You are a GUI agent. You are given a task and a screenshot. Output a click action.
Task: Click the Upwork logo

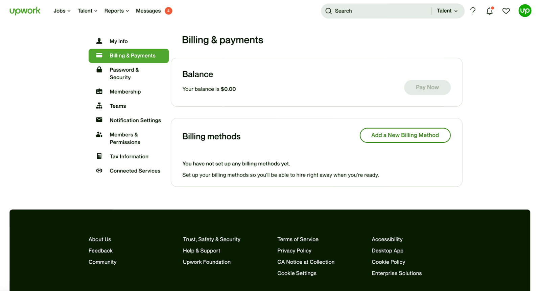tap(25, 11)
